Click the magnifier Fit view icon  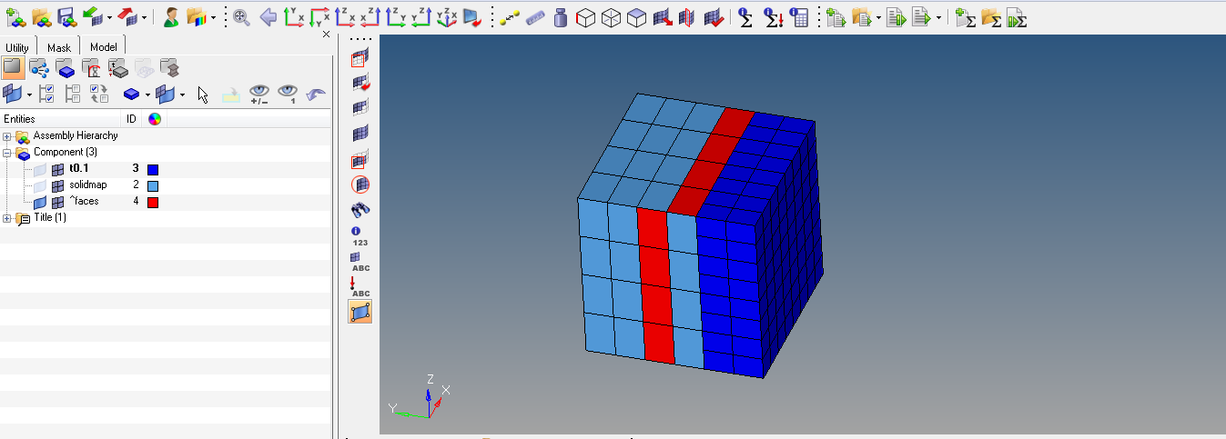[241, 16]
